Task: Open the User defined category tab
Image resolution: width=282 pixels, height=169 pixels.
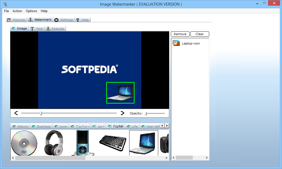Action: click(150, 126)
